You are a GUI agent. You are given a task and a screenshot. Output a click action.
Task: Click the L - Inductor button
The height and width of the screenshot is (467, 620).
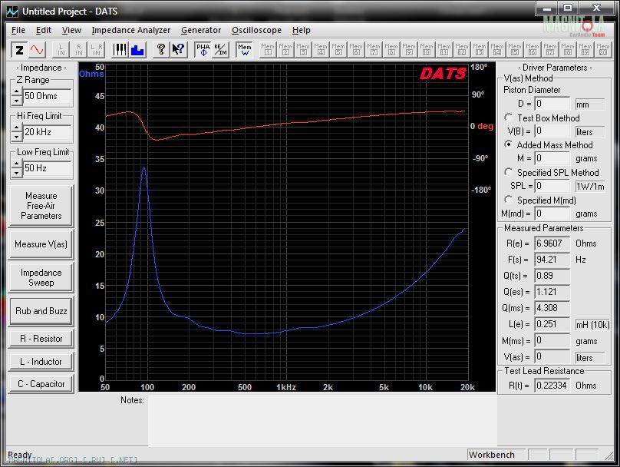pyautogui.click(x=41, y=361)
